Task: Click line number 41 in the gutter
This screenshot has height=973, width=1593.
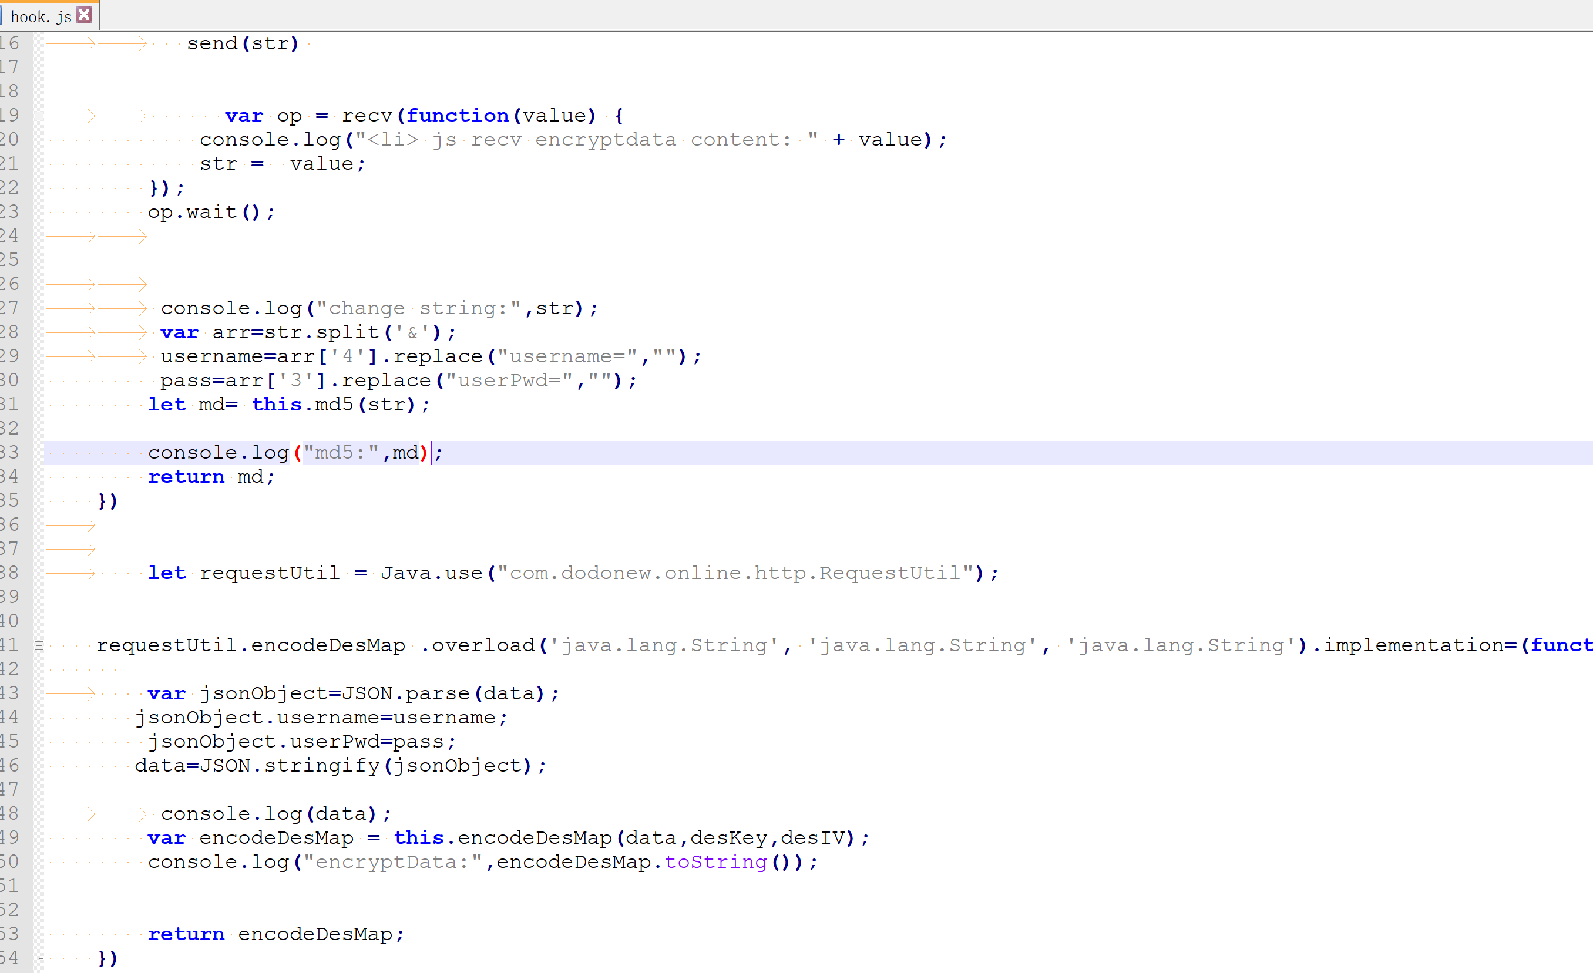Action: click(x=10, y=645)
